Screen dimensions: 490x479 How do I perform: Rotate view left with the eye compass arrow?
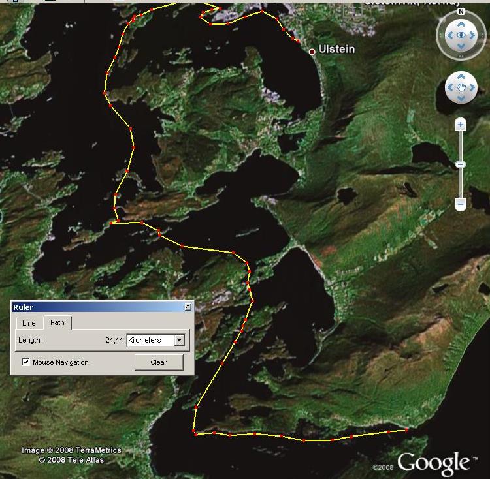click(449, 36)
